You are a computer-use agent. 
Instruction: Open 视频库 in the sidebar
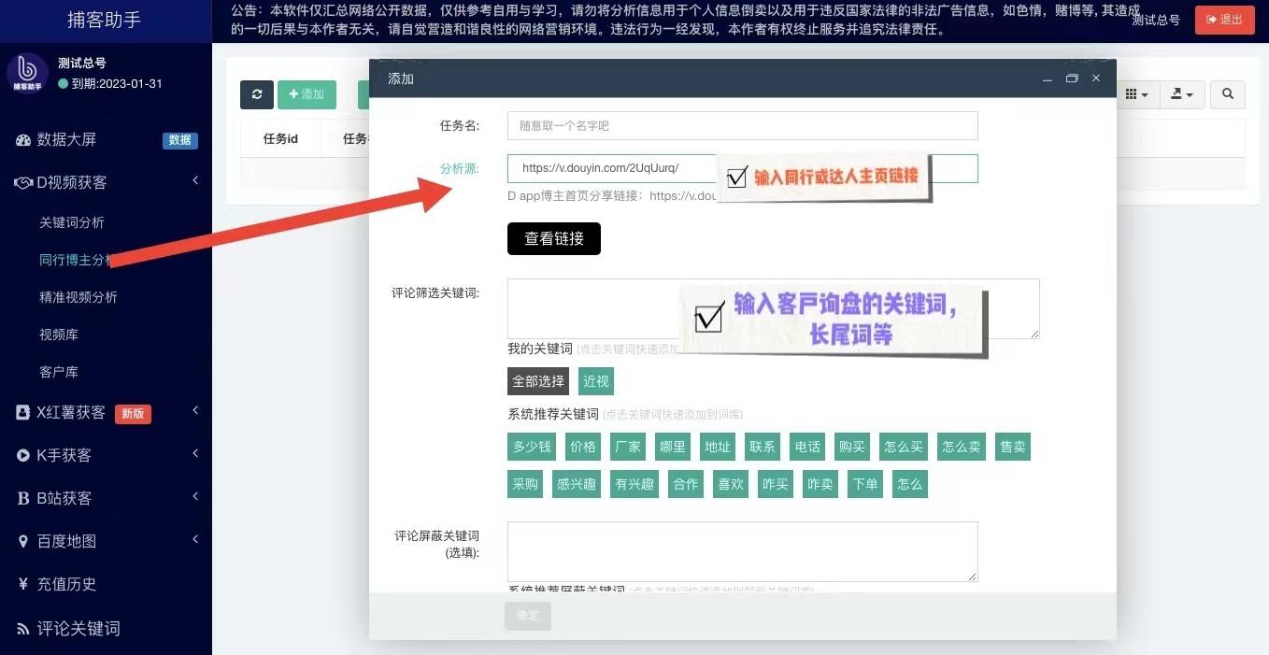59,335
